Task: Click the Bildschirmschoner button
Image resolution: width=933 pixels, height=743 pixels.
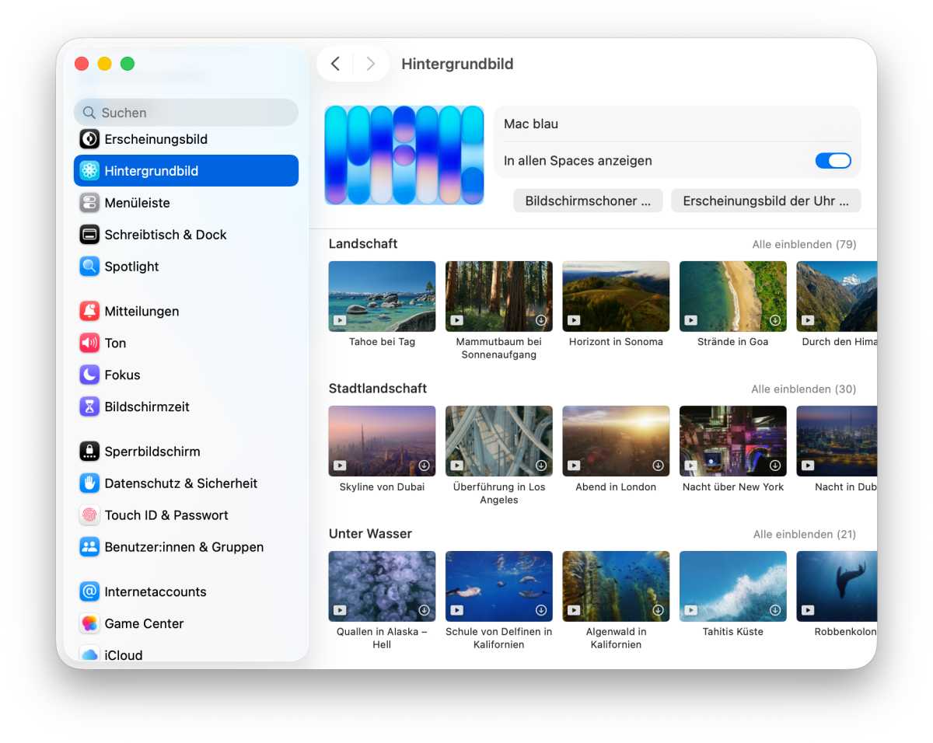Action: (x=588, y=200)
